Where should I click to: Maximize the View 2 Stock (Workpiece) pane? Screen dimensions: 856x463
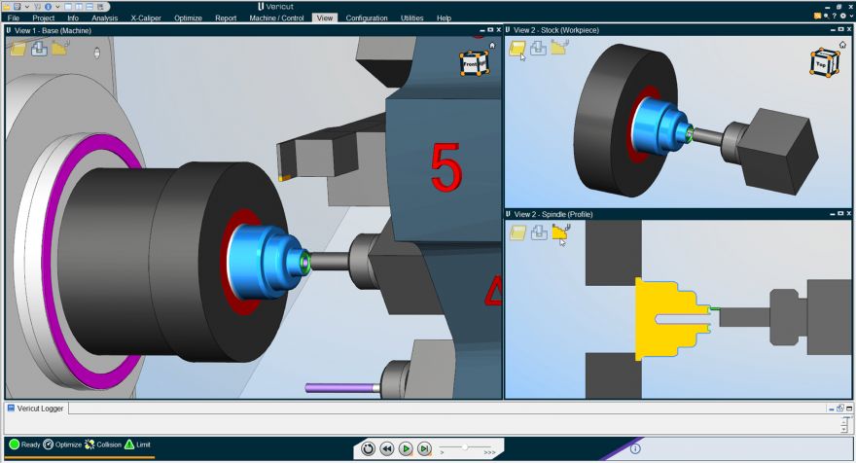point(840,29)
